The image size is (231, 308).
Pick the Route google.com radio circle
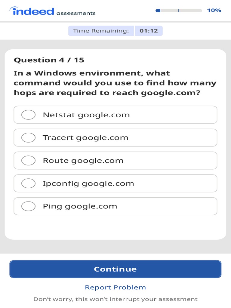click(29, 160)
